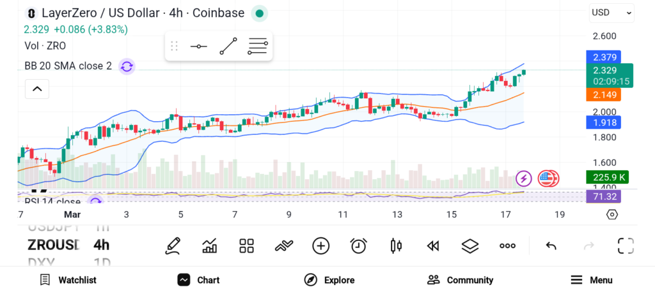Open the indicators grid icon
Screen dimensions: 655x294
(x=246, y=246)
